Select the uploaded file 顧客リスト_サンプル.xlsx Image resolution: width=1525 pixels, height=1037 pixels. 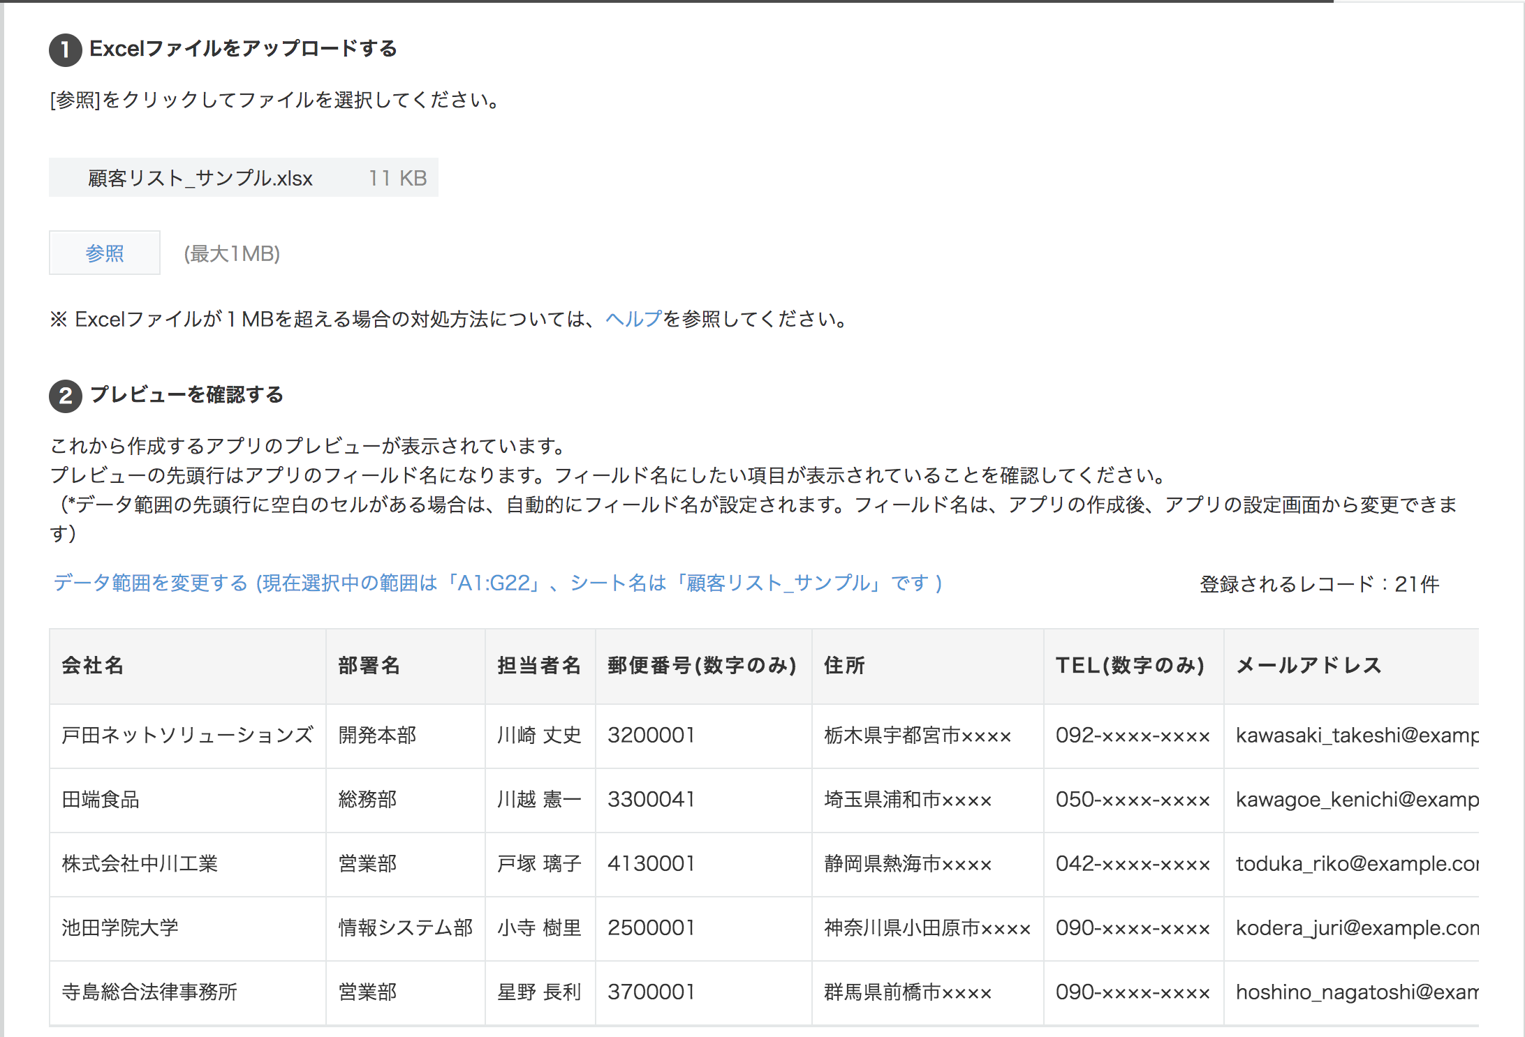[x=243, y=178]
